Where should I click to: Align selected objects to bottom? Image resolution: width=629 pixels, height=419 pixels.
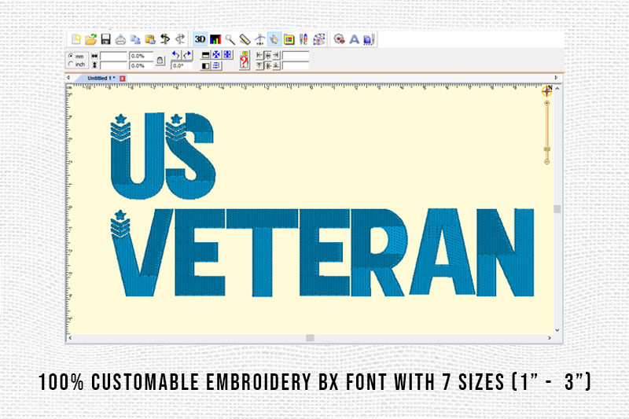point(276,65)
